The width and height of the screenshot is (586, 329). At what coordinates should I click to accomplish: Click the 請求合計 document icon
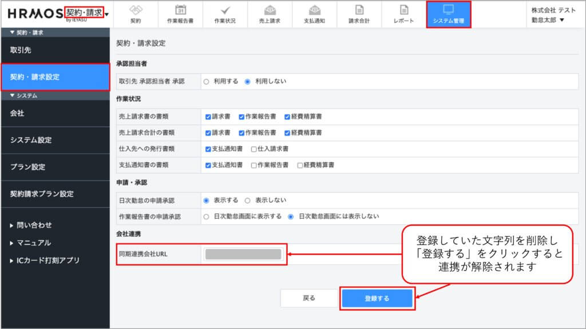coord(359,10)
